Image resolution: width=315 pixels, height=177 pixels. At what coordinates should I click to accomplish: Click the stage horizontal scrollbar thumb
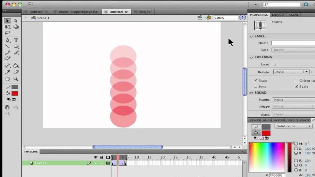[128, 147]
